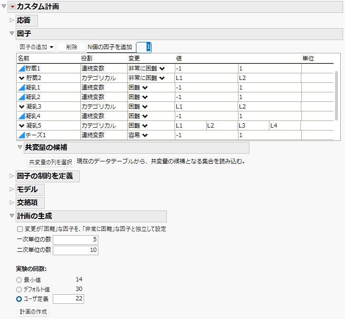Click the factor table vertical scrollbar
Viewport: 345px width, 319px height.
click(336, 95)
